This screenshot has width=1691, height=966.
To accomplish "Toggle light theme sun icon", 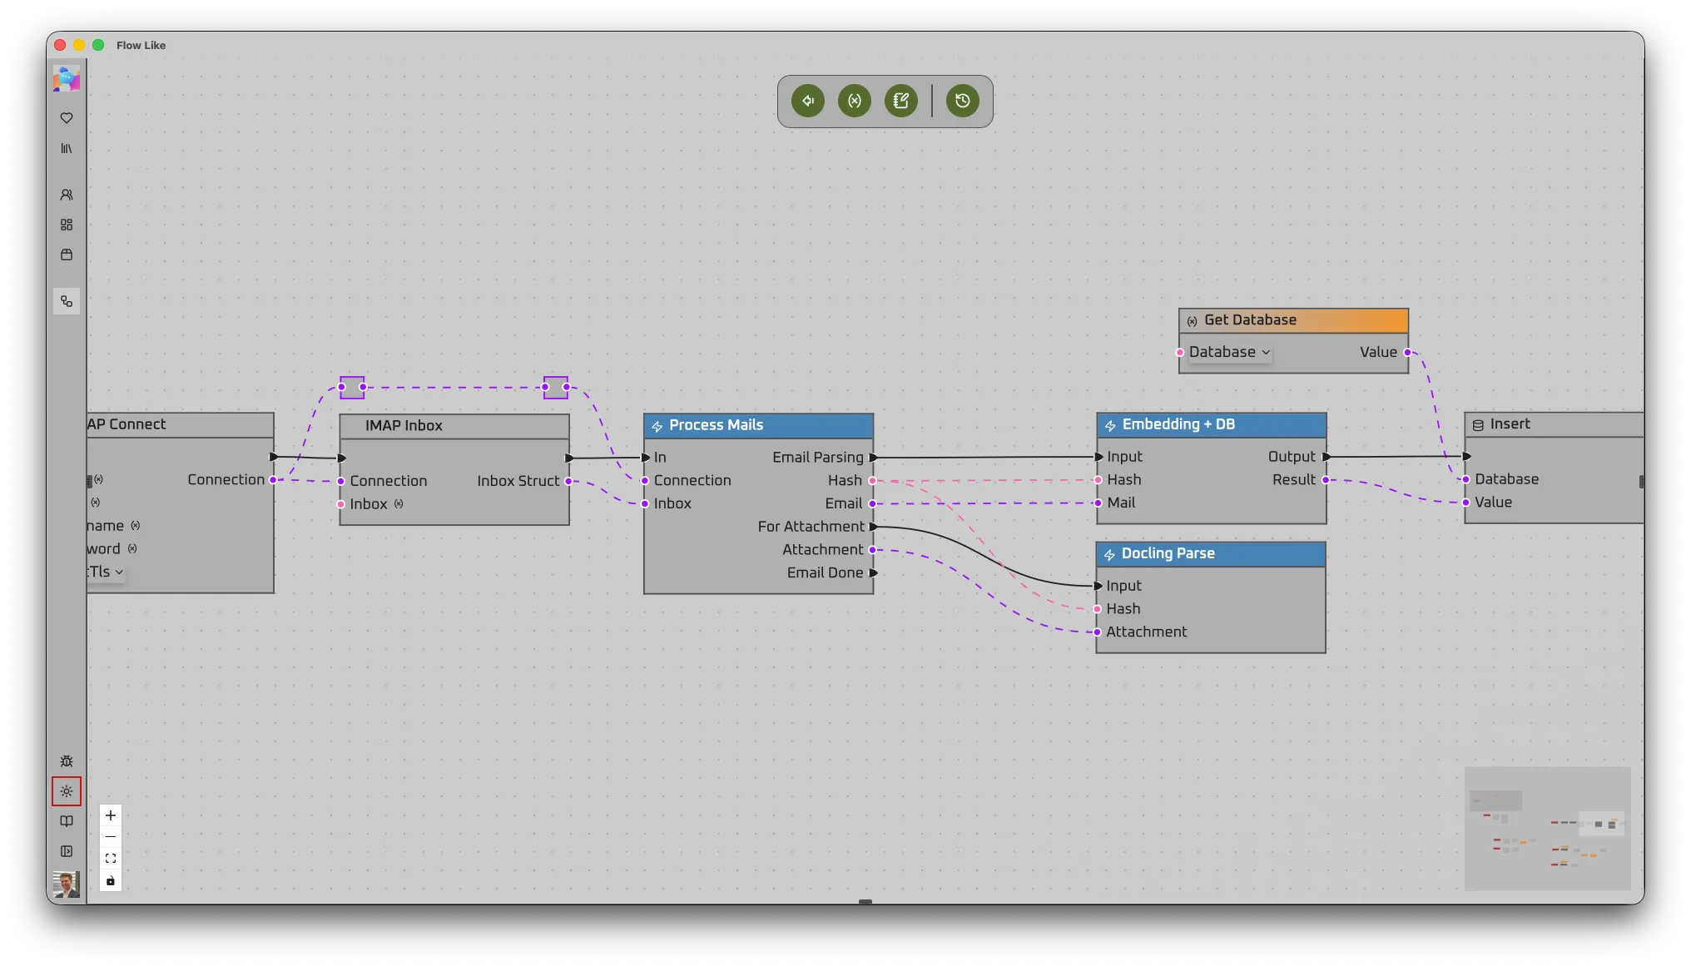I will click(67, 791).
